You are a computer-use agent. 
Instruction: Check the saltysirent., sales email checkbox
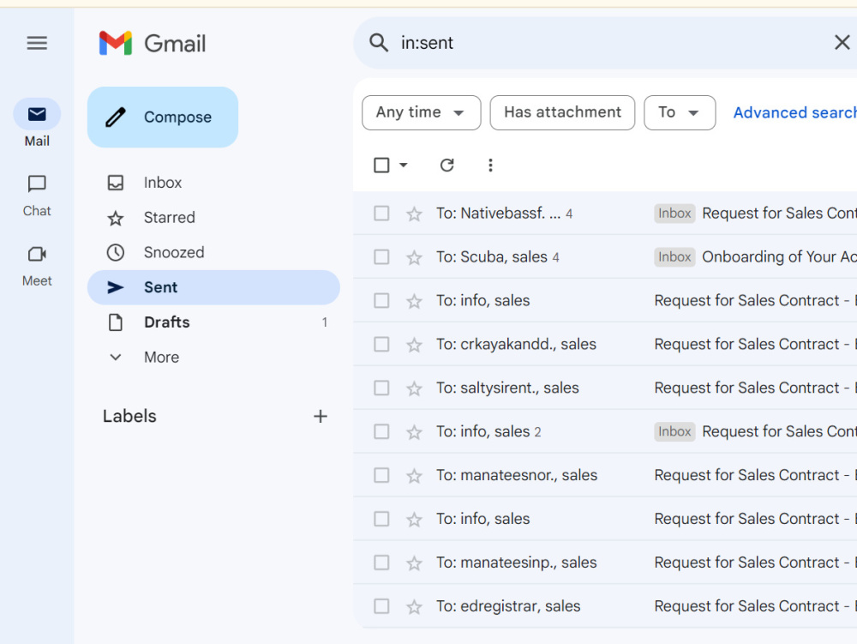click(381, 388)
